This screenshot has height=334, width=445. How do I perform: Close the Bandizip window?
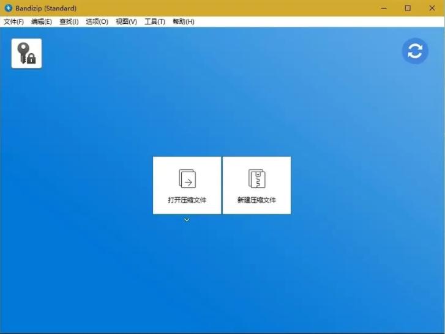pos(432,8)
